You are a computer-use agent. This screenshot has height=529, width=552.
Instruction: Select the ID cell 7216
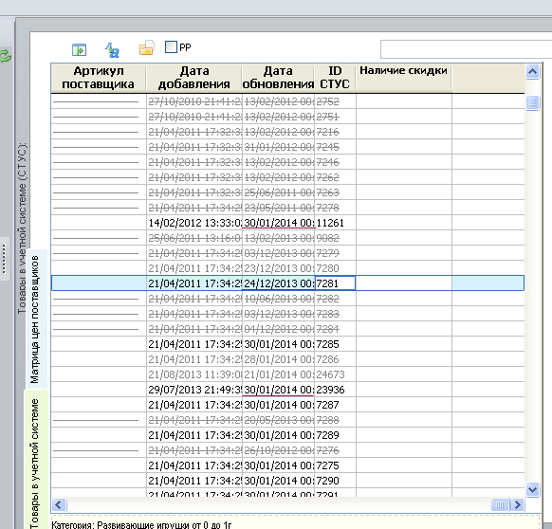(x=335, y=132)
